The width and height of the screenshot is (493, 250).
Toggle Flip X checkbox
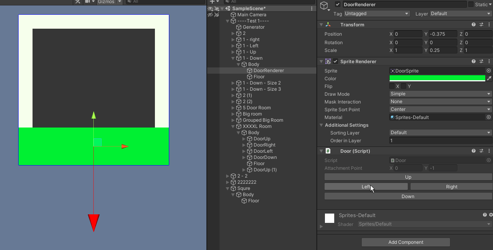pyautogui.click(x=392, y=86)
